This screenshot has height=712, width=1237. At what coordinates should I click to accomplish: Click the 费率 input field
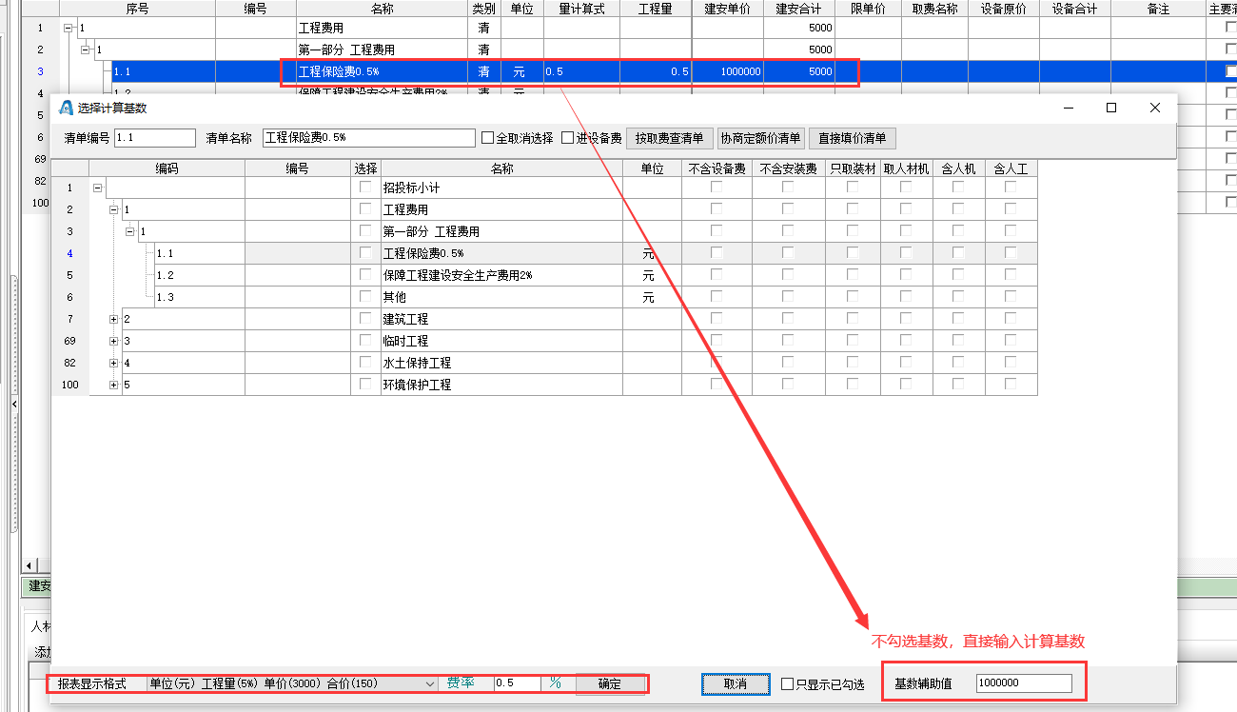click(x=517, y=683)
